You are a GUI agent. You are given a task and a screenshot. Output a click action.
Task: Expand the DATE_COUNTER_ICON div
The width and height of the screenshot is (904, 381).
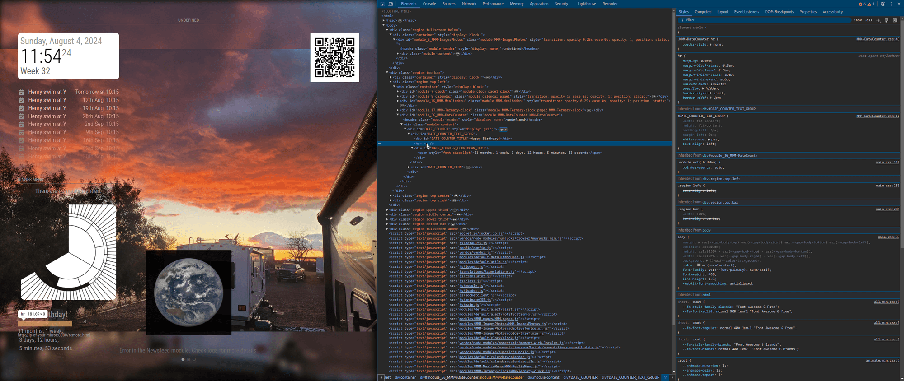pos(409,167)
